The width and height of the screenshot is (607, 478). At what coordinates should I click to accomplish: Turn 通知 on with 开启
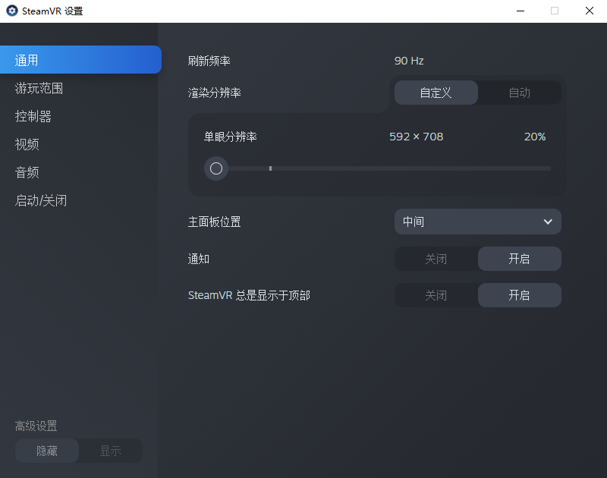coord(520,259)
